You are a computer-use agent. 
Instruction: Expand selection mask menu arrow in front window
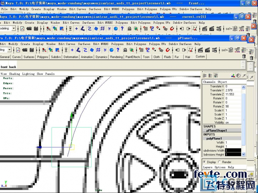[66, 50]
